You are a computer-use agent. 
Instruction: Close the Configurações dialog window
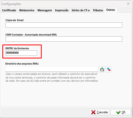[128, 4]
